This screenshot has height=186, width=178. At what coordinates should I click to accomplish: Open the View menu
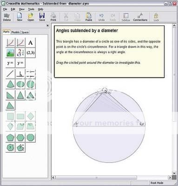coord(22,9)
